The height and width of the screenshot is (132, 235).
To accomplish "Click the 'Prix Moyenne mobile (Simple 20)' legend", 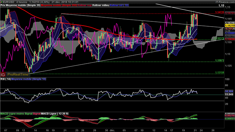I will pos(20,5).
